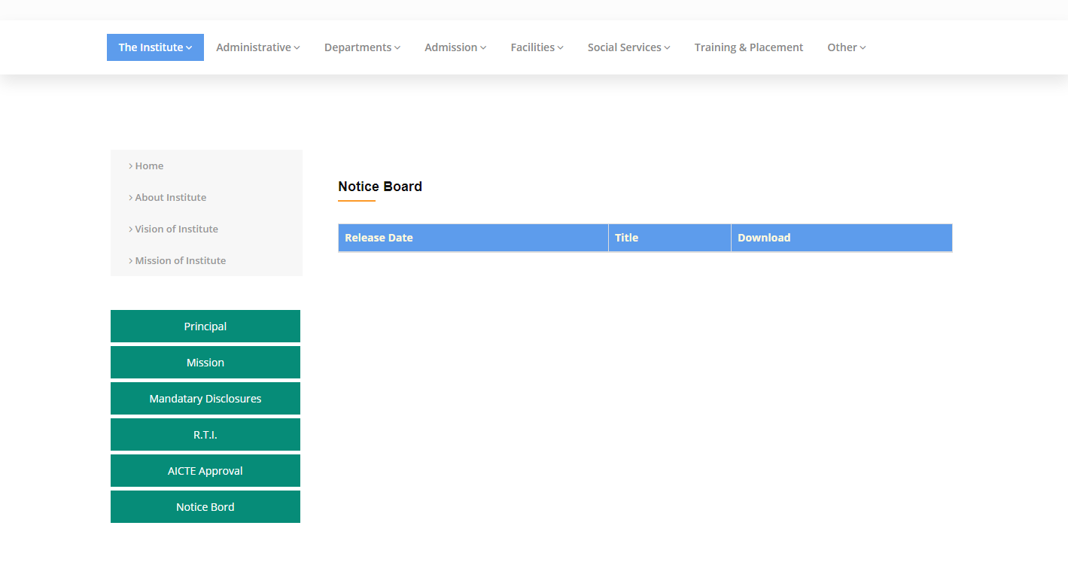The image size is (1068, 562).
Task: Click the Home sidebar link
Action: tap(149, 166)
